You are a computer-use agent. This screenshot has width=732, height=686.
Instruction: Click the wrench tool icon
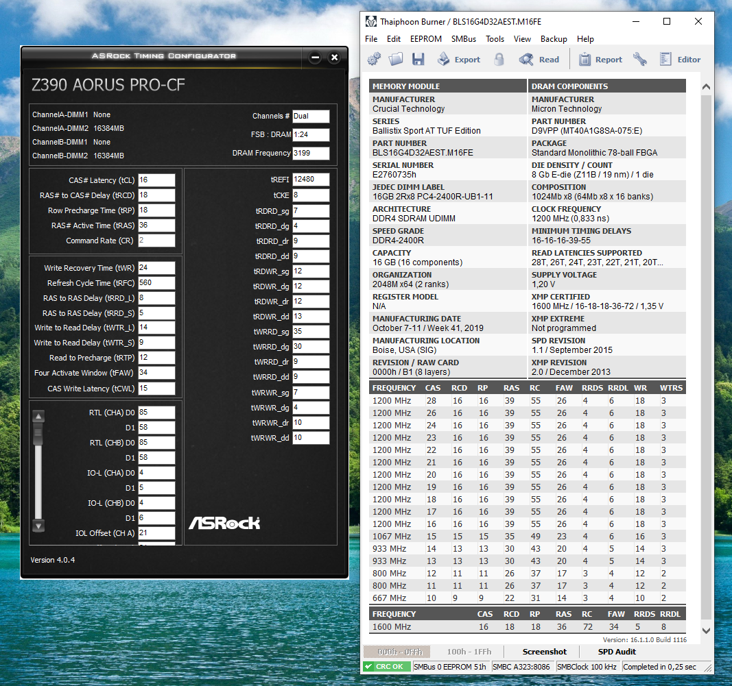point(640,60)
